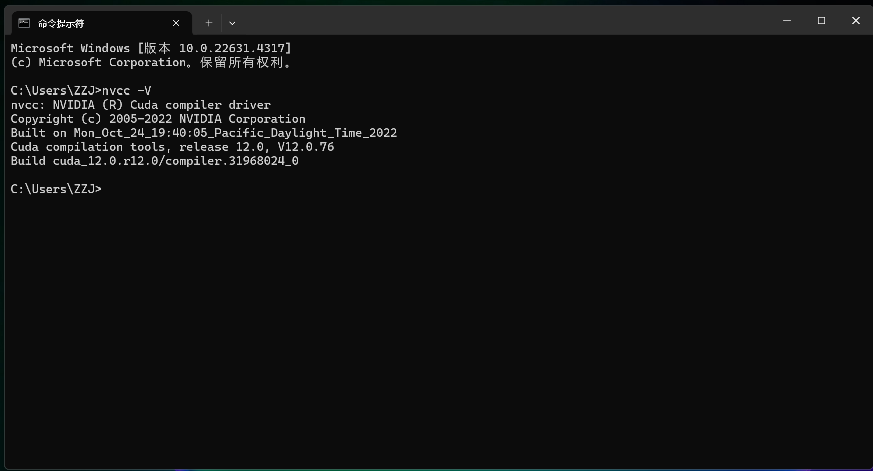Minimize the terminal window
This screenshot has width=873, height=471.
pyautogui.click(x=787, y=20)
